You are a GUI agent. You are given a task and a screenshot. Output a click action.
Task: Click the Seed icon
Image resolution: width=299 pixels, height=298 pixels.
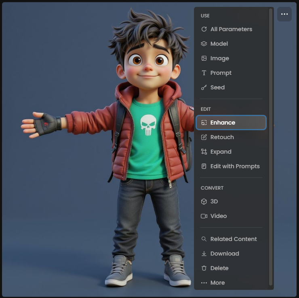(204, 87)
